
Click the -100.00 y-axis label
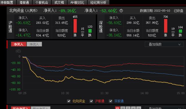click(x=15, y=89)
